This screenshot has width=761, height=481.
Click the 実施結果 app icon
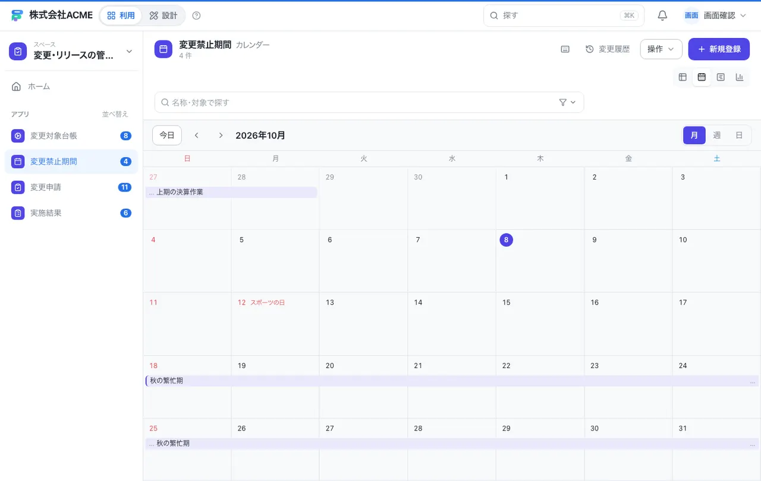pyautogui.click(x=18, y=213)
